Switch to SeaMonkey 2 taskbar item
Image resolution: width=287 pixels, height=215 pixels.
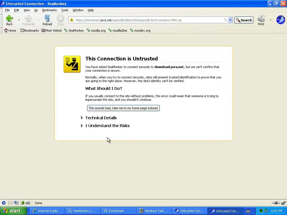[82, 211]
